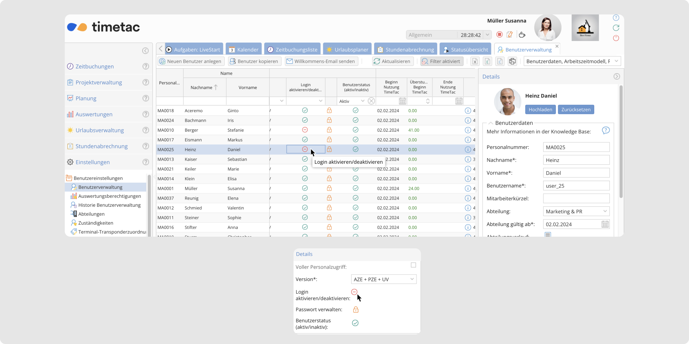689x344 pixels.
Task: Toggle Filter aktiviert button
Action: click(442, 61)
